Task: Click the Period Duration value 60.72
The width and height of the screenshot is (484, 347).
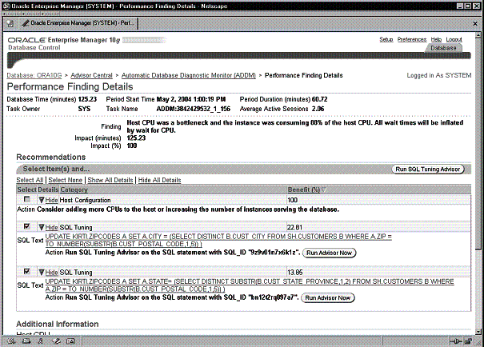Action: [x=319, y=99]
